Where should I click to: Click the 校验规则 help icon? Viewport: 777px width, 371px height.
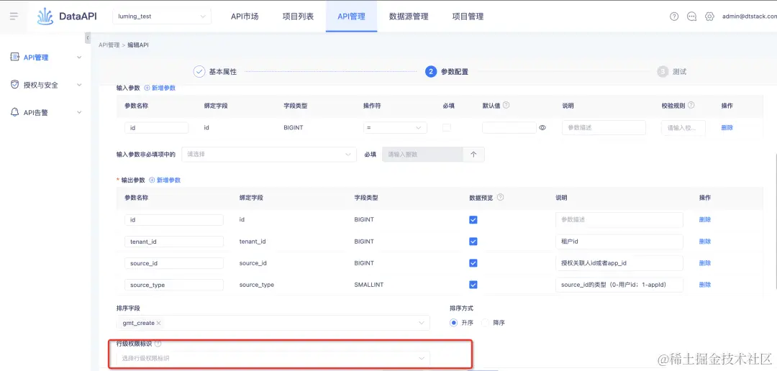coord(691,106)
